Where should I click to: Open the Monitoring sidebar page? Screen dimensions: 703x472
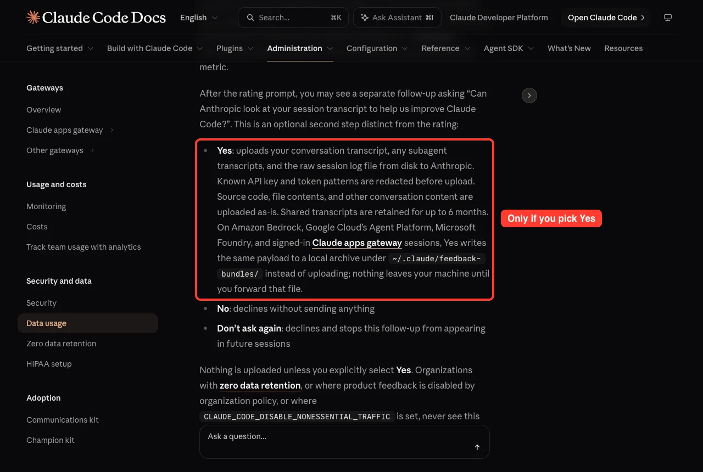coord(46,206)
